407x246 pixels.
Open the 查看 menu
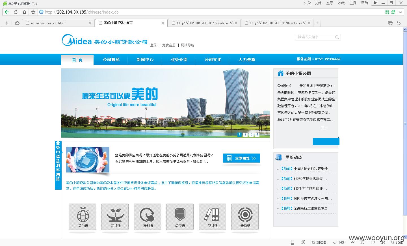click(x=330, y=3)
